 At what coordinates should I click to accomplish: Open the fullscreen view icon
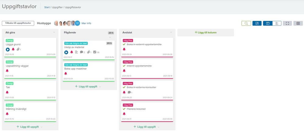[287, 23]
